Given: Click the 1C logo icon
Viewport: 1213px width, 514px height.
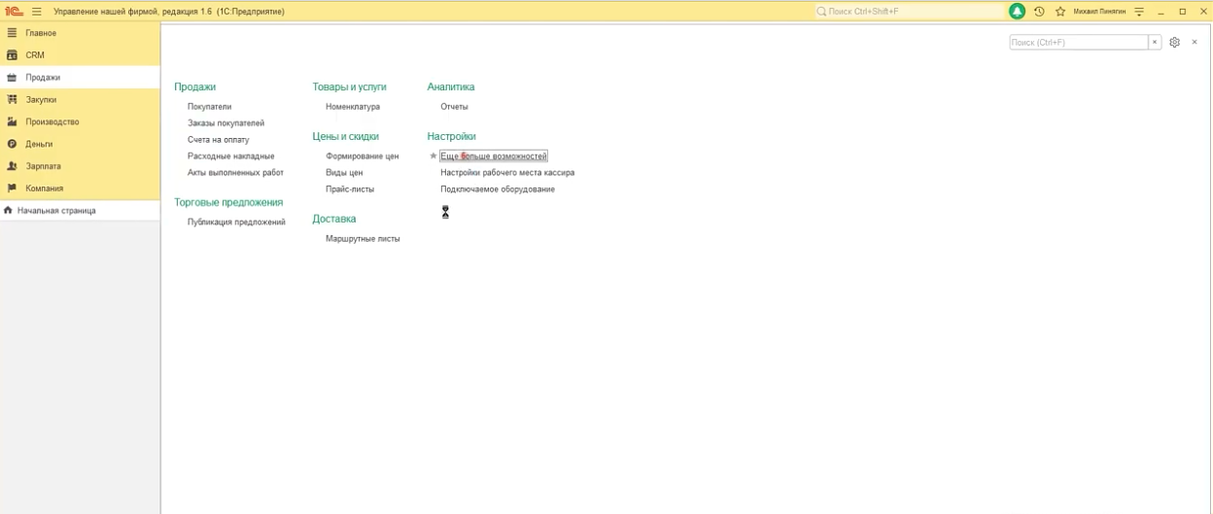Looking at the screenshot, I should click(x=13, y=12).
